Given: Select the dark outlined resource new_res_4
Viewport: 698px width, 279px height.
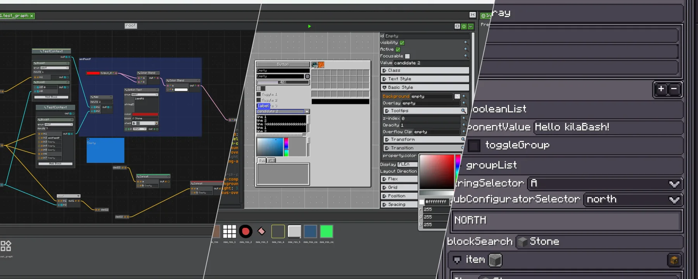Looking at the screenshot, I should pos(278,231).
